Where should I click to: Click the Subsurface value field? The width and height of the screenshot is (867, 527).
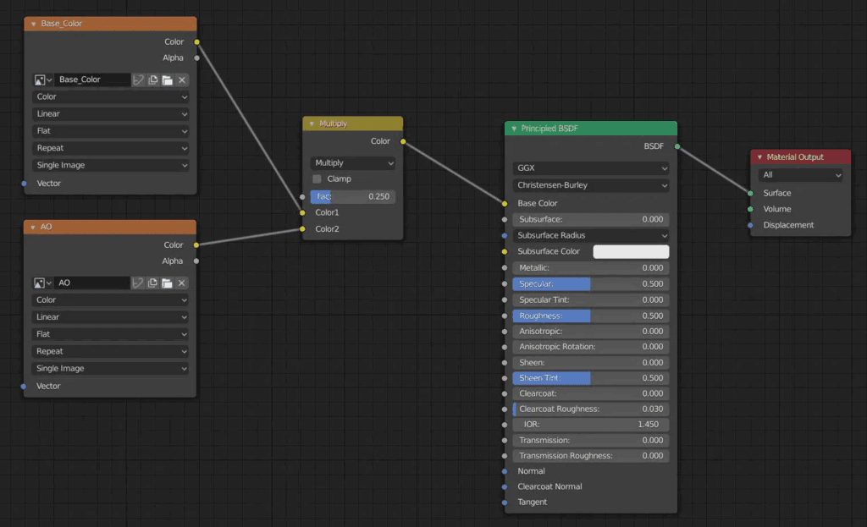coord(590,219)
